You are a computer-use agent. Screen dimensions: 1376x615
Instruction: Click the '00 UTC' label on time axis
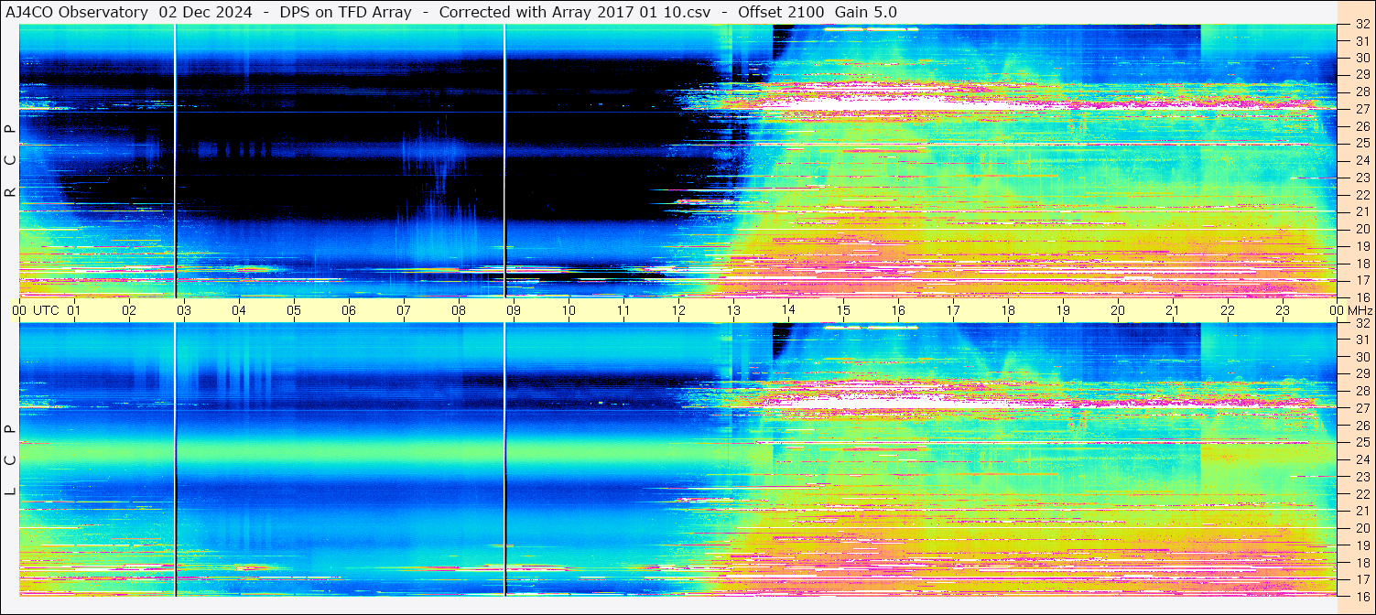(36, 310)
